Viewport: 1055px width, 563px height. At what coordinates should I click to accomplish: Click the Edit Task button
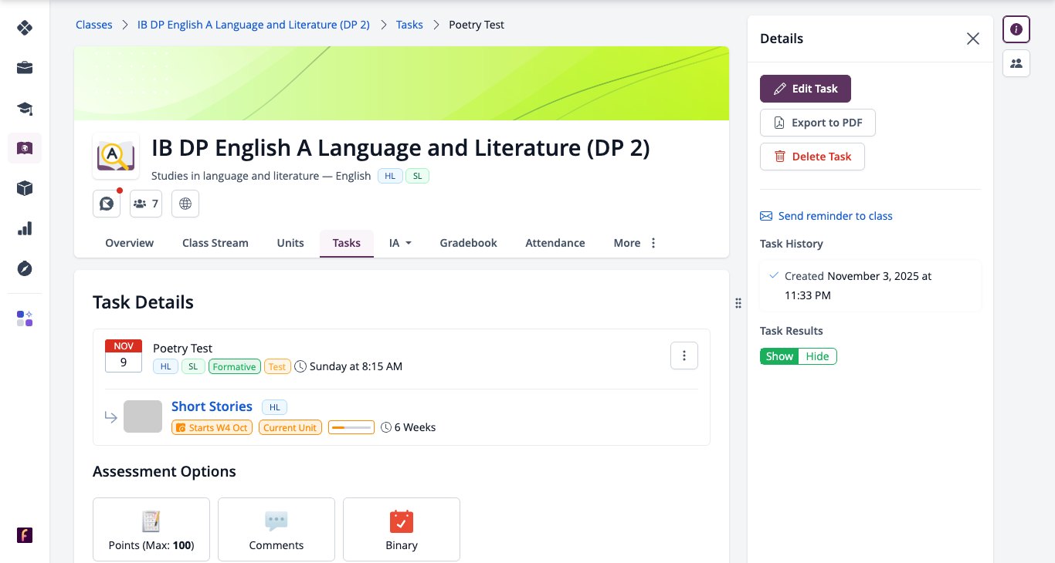[806, 89]
